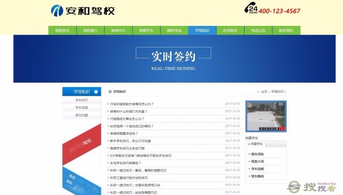Open article 转弯时什么时候打方向盘？
The width and height of the screenshot is (343, 195).
128,111
